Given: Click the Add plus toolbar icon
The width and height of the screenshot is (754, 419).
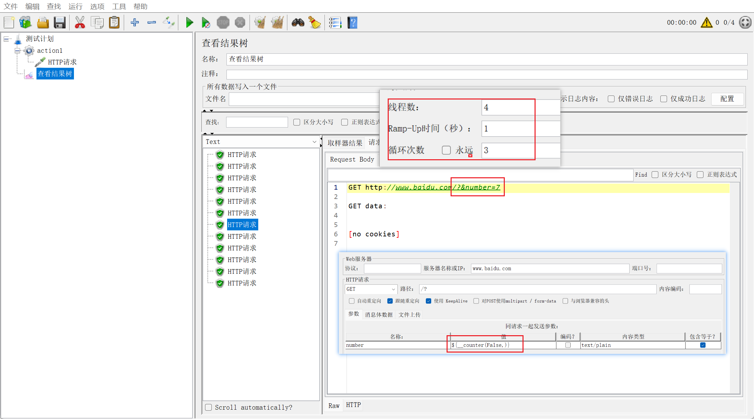Looking at the screenshot, I should pyautogui.click(x=134, y=23).
